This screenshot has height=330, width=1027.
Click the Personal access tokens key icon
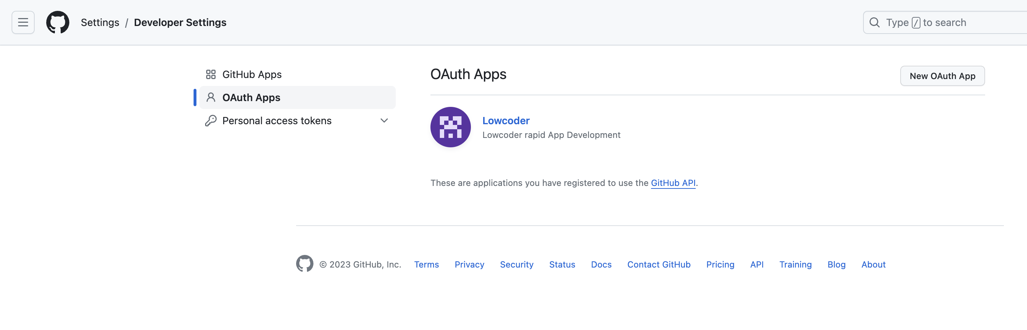(x=211, y=121)
